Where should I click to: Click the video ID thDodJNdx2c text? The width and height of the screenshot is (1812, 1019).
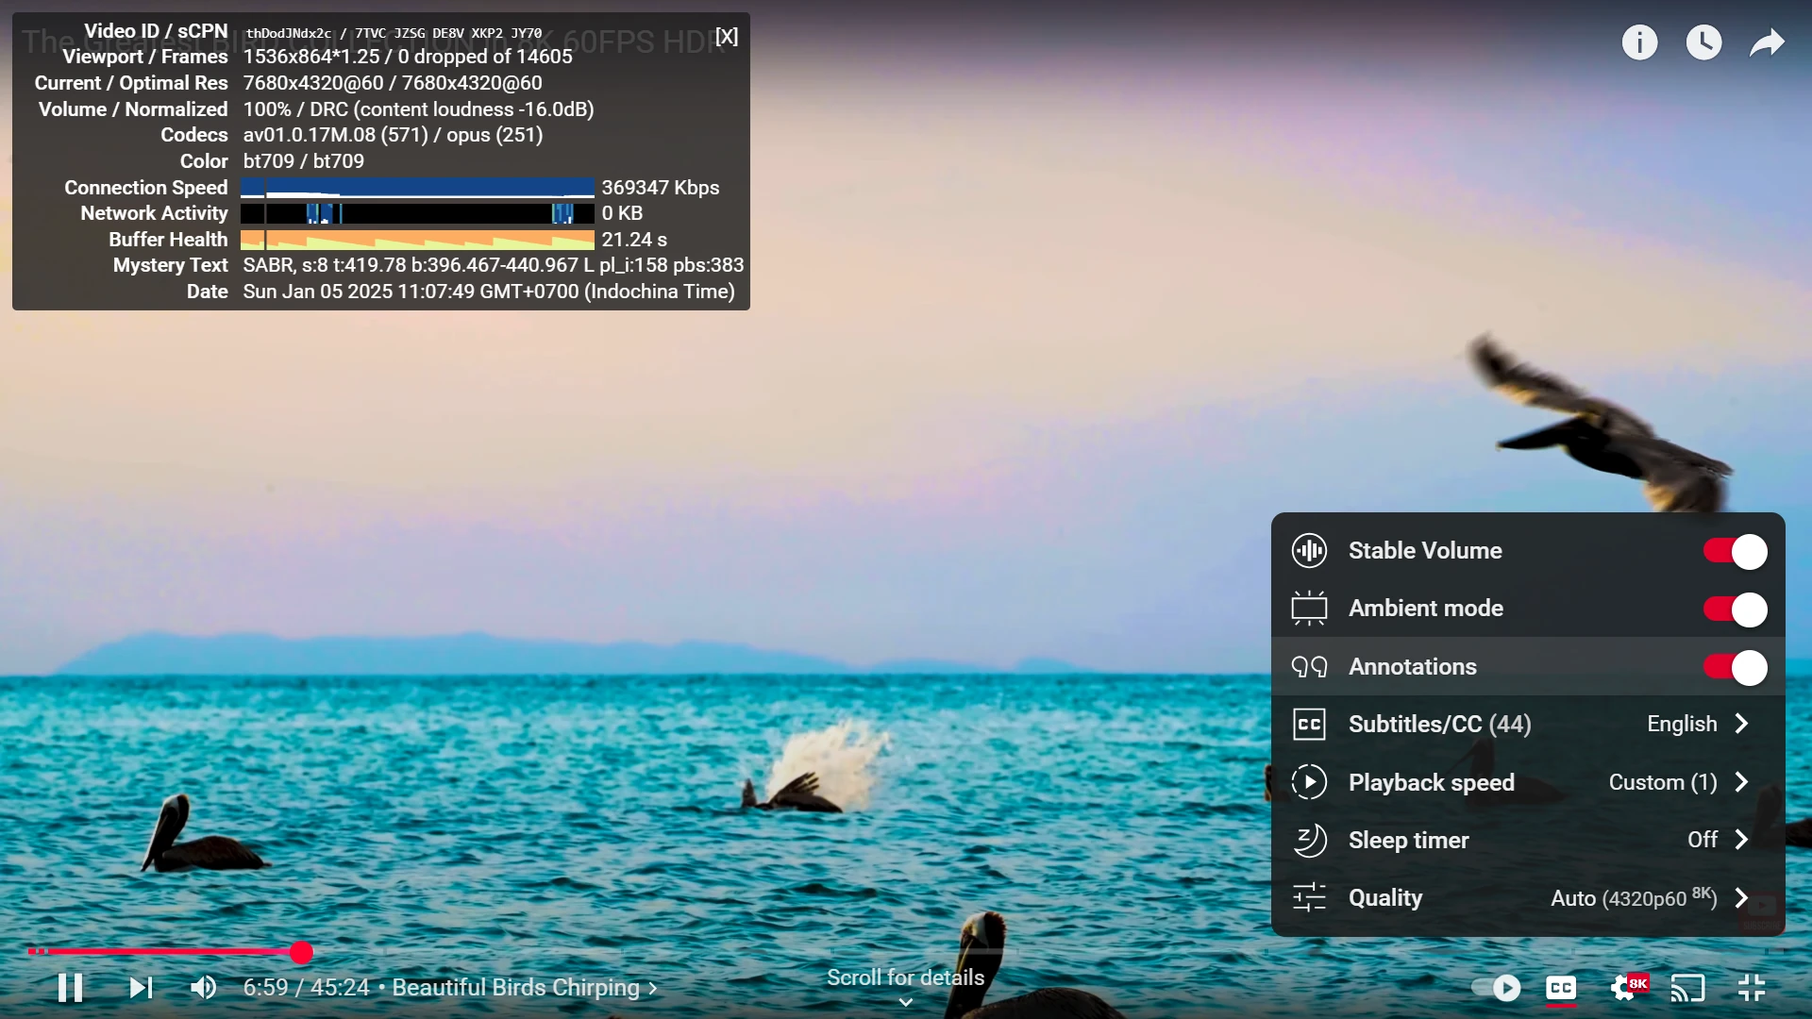[x=289, y=33]
